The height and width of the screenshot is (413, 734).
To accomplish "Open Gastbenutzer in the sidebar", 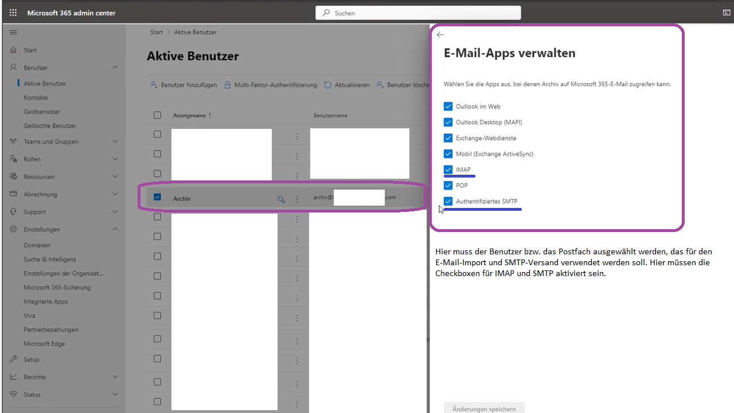I will click(42, 112).
